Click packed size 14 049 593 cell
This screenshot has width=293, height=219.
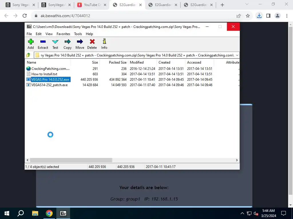point(119,85)
